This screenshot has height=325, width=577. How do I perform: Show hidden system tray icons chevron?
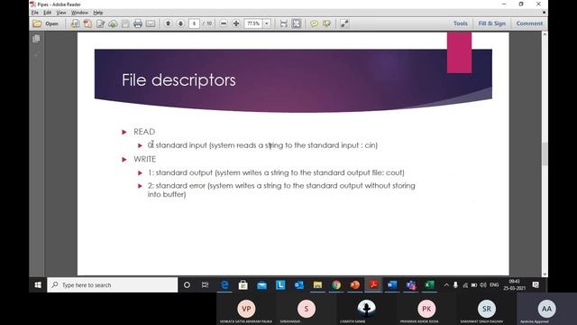point(446,285)
